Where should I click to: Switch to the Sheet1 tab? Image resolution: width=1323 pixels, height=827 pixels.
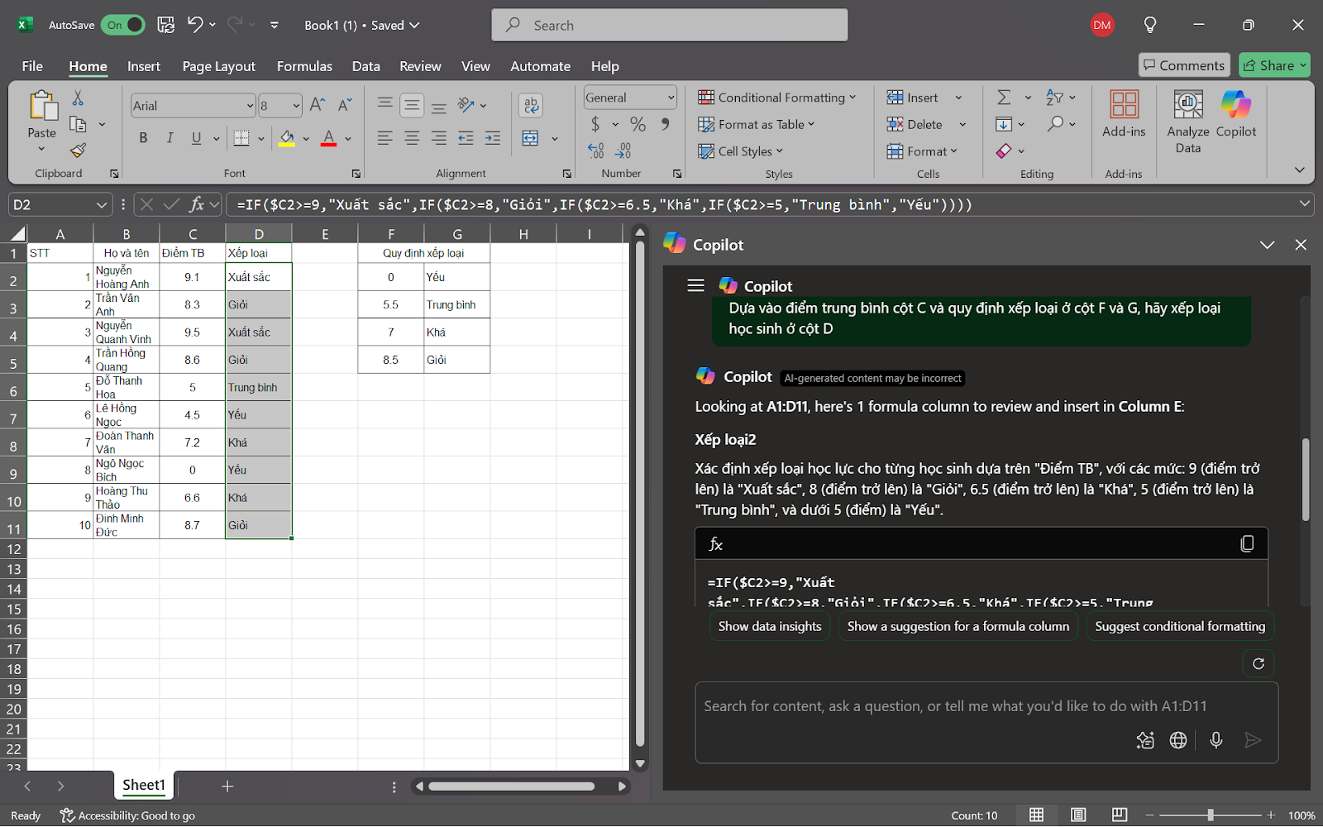[x=144, y=786]
